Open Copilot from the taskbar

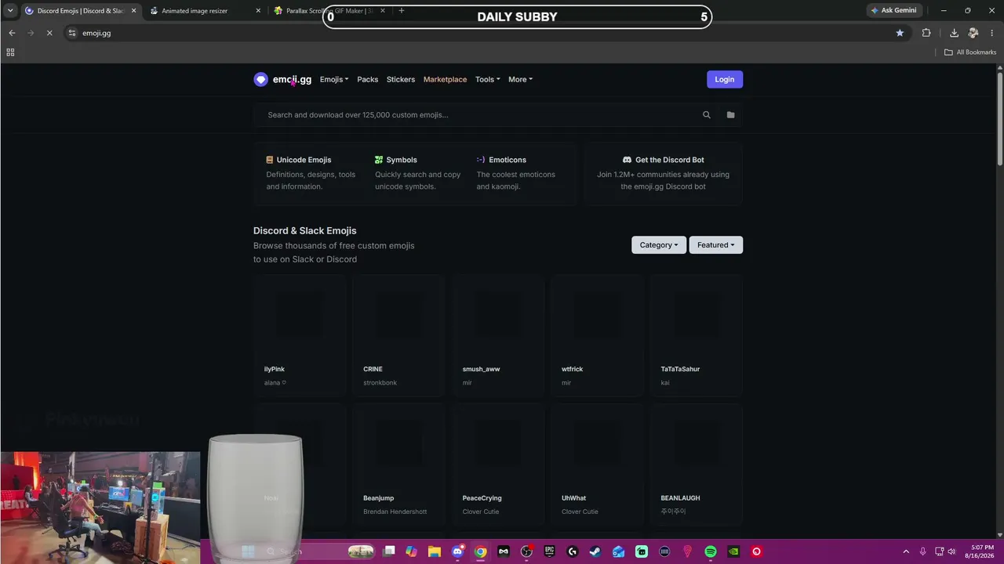pyautogui.click(x=411, y=551)
